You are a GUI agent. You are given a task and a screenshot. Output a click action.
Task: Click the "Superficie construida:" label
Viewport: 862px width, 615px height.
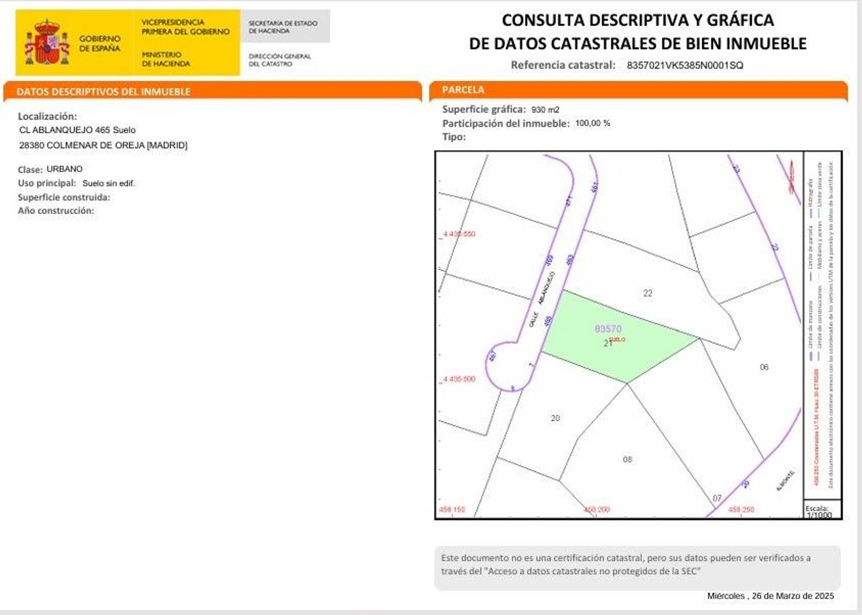pos(64,197)
